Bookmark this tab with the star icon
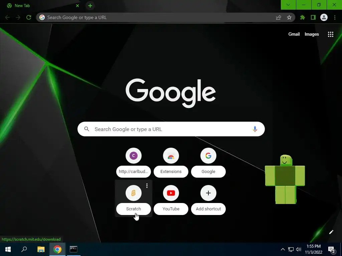This screenshot has width=342, height=256. click(x=289, y=17)
